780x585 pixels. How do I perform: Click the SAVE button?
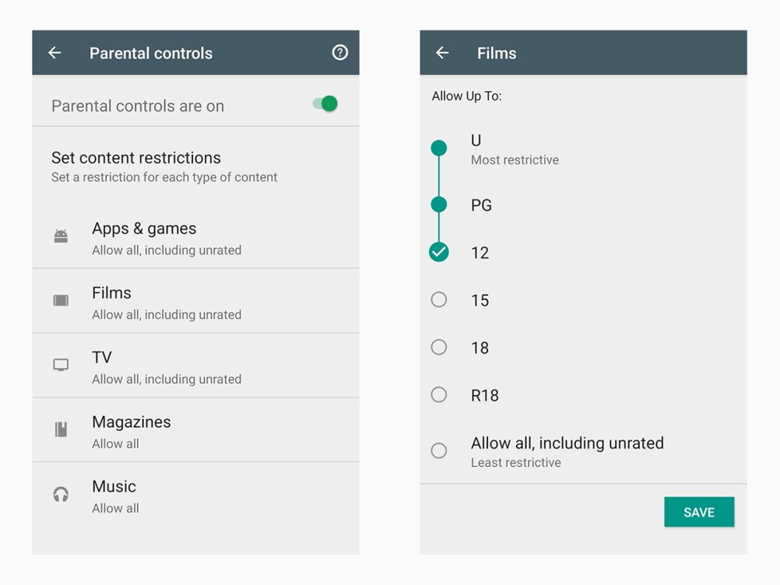698,512
